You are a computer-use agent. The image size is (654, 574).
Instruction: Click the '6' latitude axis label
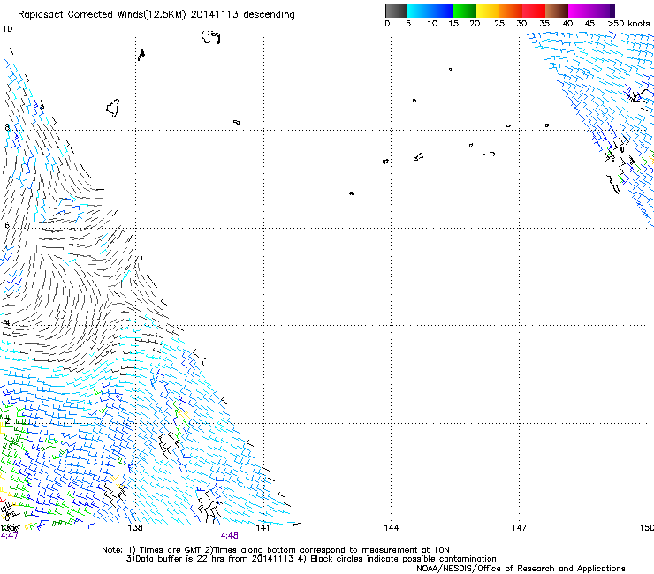7,225
